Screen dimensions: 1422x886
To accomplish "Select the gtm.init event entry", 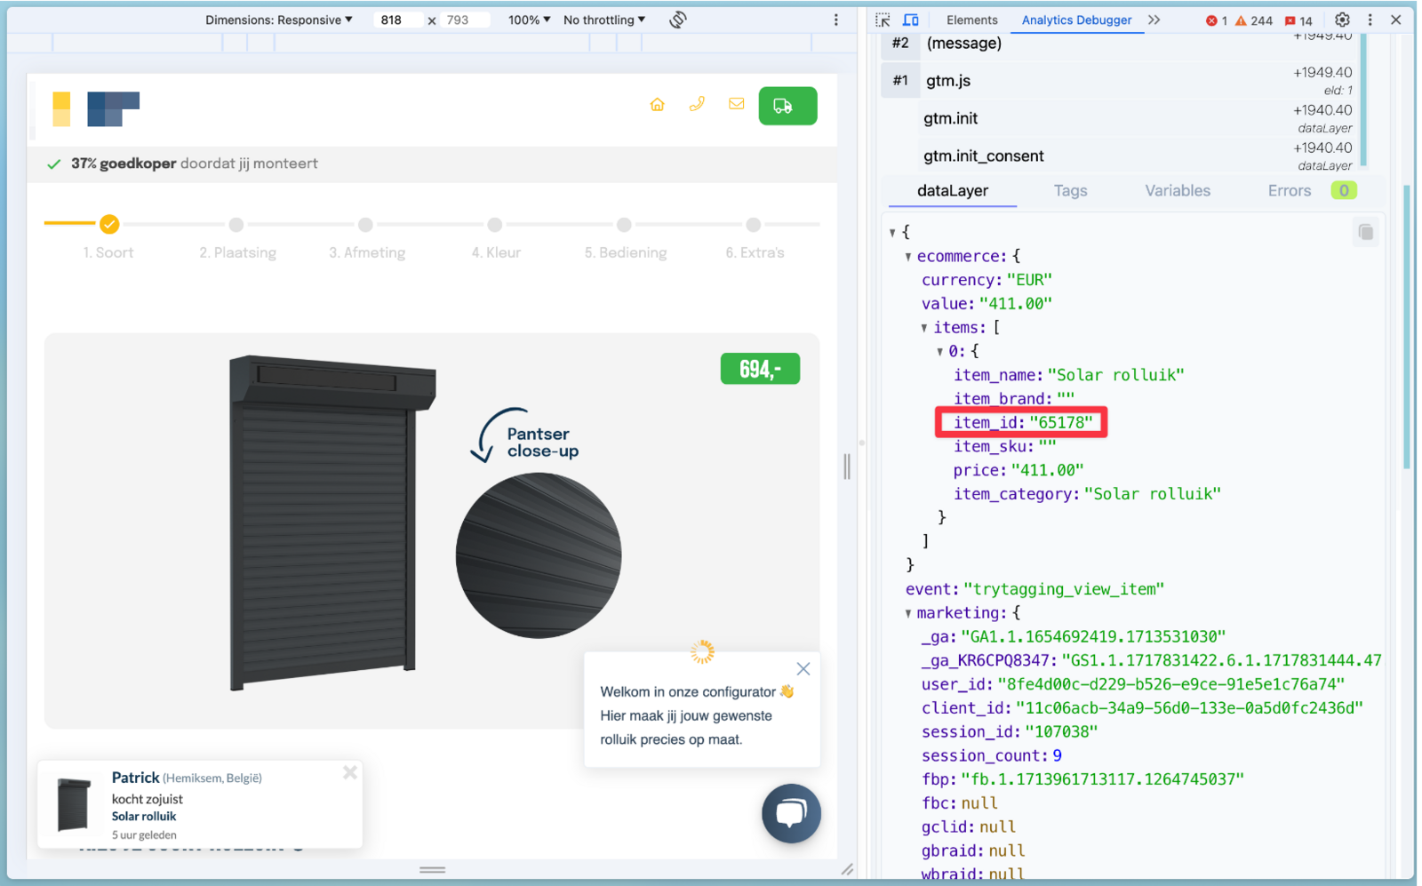I will [x=951, y=118].
